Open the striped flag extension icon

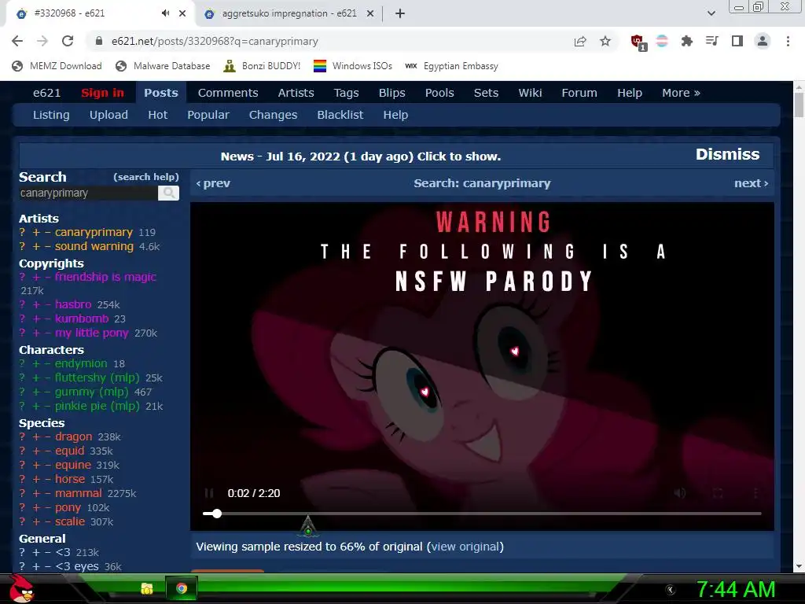(x=662, y=41)
